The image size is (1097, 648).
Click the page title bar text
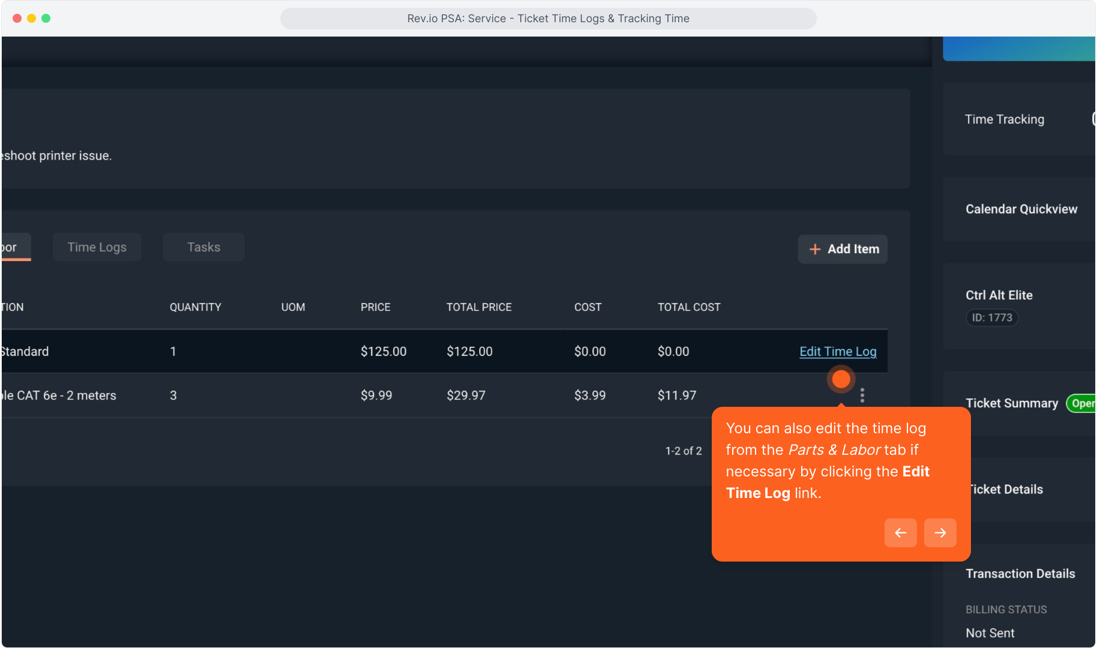pyautogui.click(x=548, y=19)
